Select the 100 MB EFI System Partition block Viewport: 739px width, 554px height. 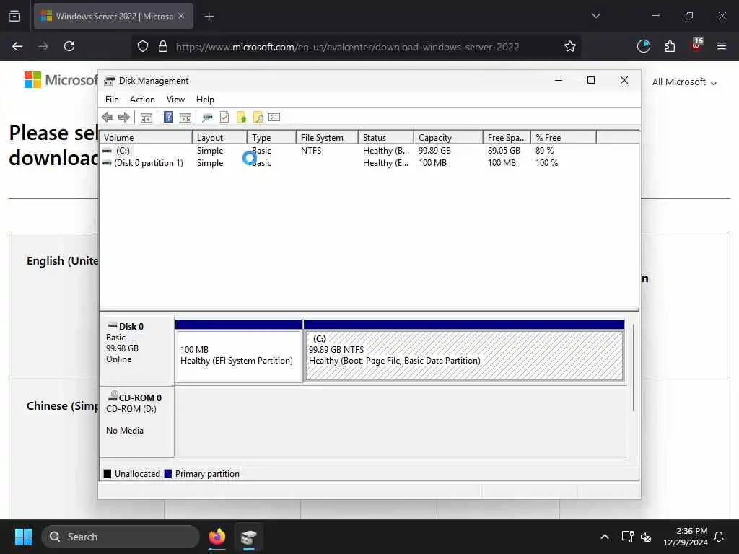(239, 356)
